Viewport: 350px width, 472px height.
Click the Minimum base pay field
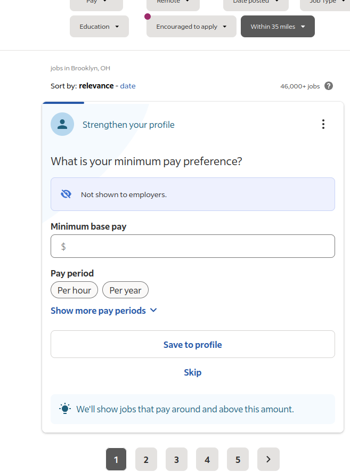[x=193, y=246]
